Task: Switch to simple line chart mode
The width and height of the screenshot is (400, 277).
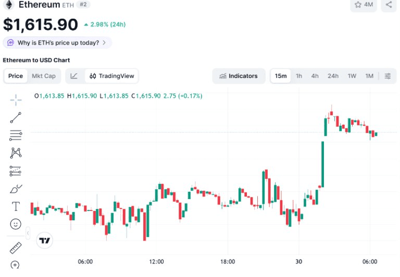Action: (74, 76)
